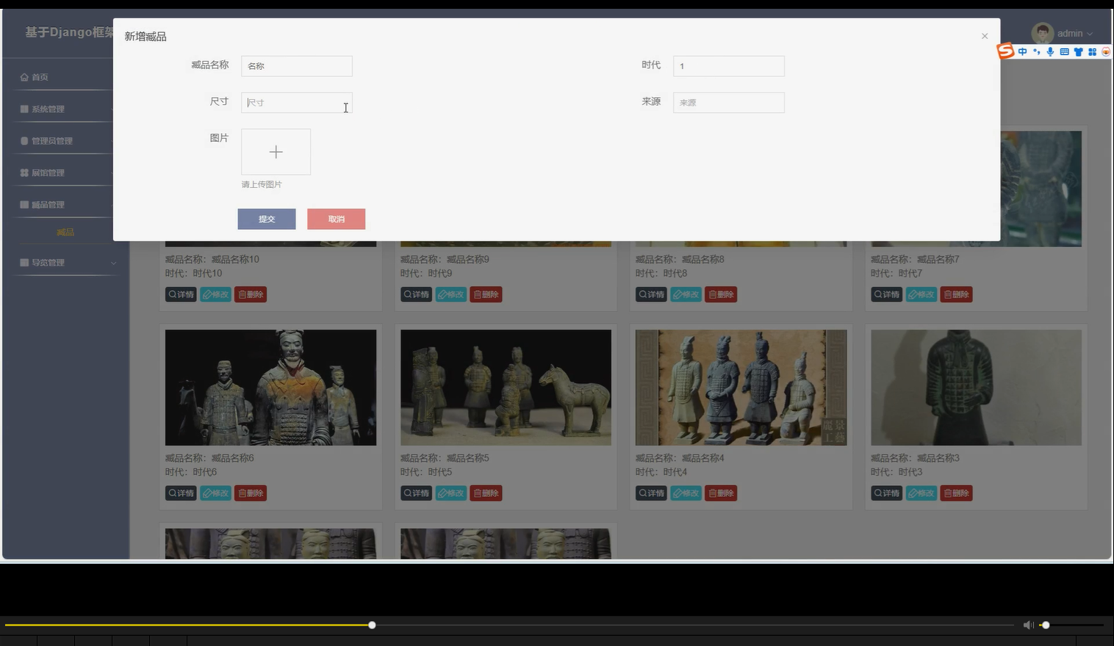Click 修改 for 藏品名称3
Image resolution: width=1114 pixels, height=646 pixels.
point(921,493)
